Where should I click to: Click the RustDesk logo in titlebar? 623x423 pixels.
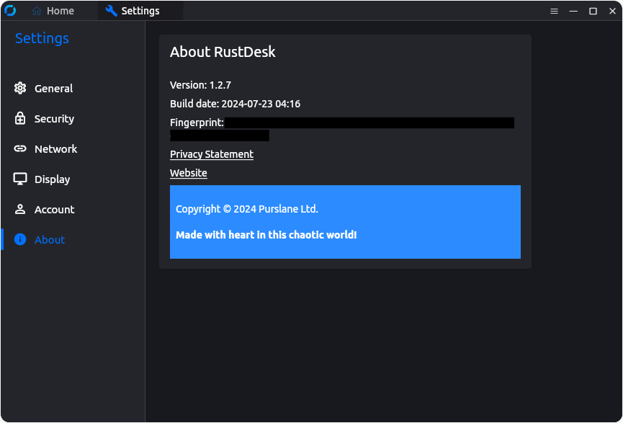9,10
